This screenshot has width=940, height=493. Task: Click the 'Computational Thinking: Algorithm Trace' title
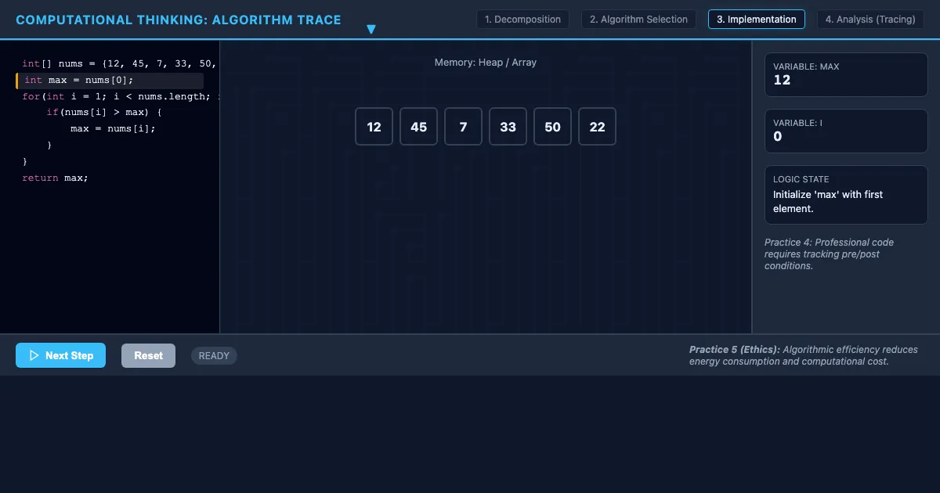(x=179, y=20)
